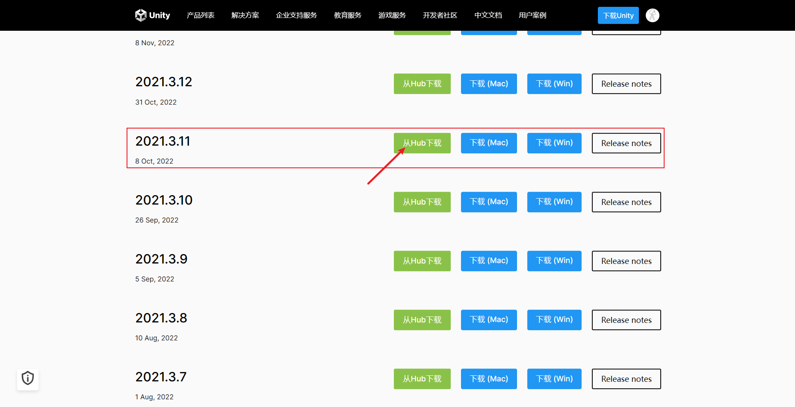Viewport: 795px width, 407px height.
Task: View Release notes for 2021.3.10
Action: coord(626,202)
